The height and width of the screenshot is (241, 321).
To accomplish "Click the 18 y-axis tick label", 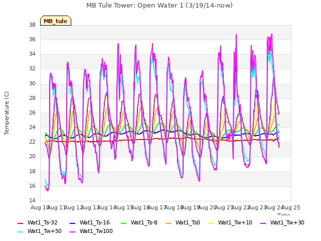I will [x=32, y=171].
